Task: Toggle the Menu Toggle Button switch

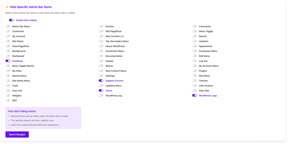Action: [x=8, y=66]
